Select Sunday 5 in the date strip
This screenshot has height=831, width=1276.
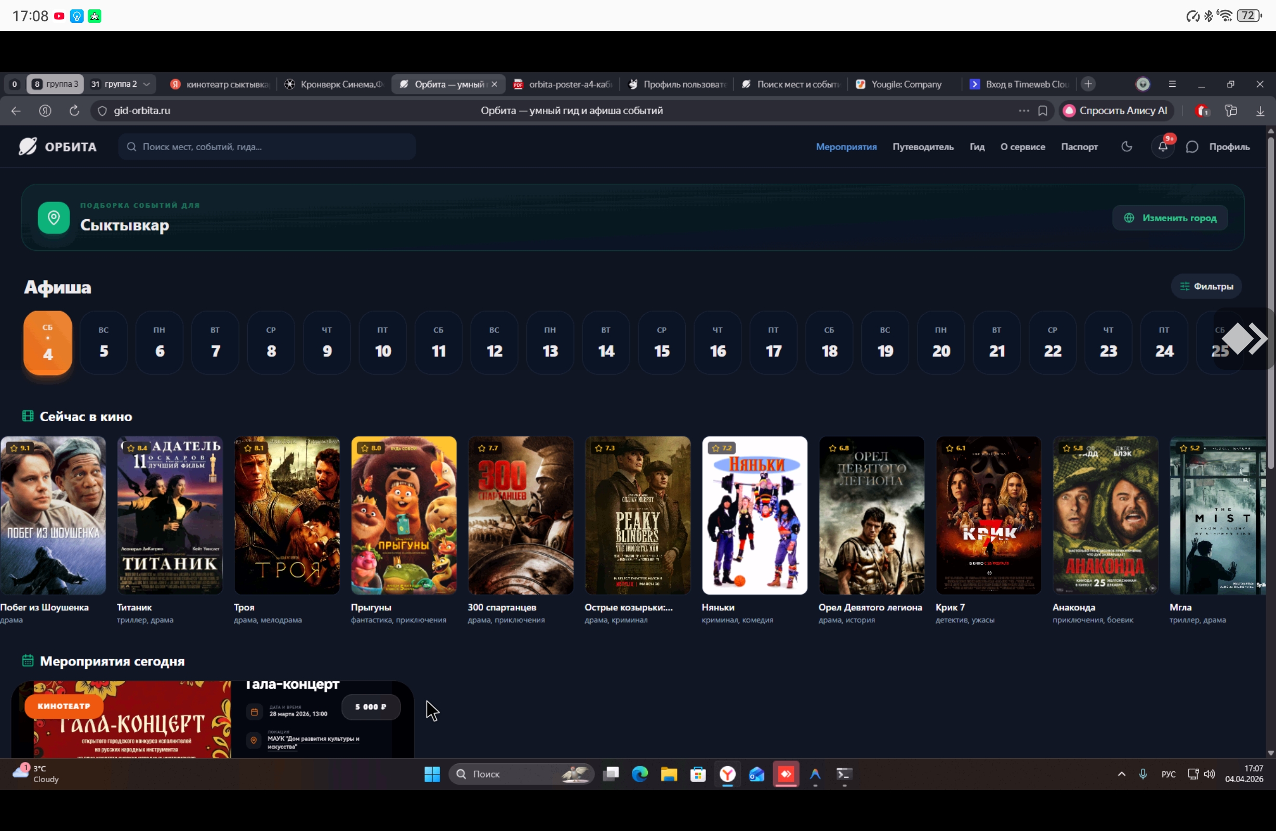pyautogui.click(x=103, y=343)
